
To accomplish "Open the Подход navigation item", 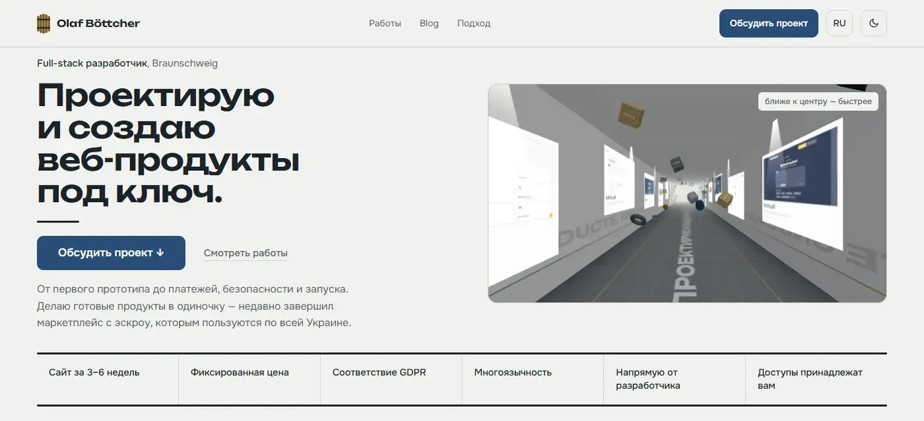I will click(x=474, y=23).
